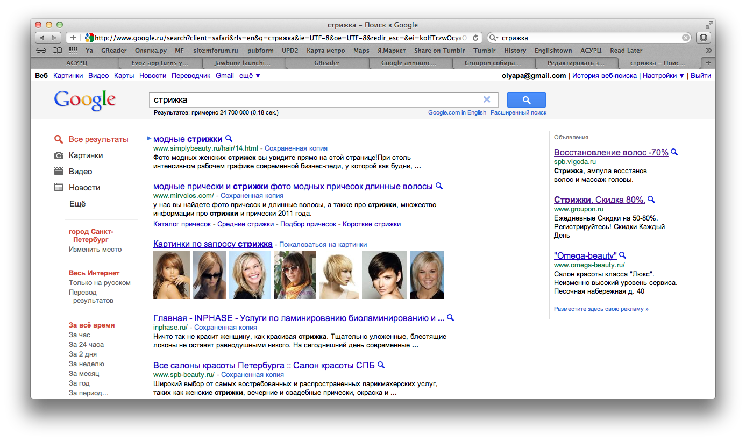The height and width of the screenshot is (441, 746).
Task: Open the thumbnail of the woman with sunglasses and scarf
Action: pyautogui.click(x=295, y=275)
